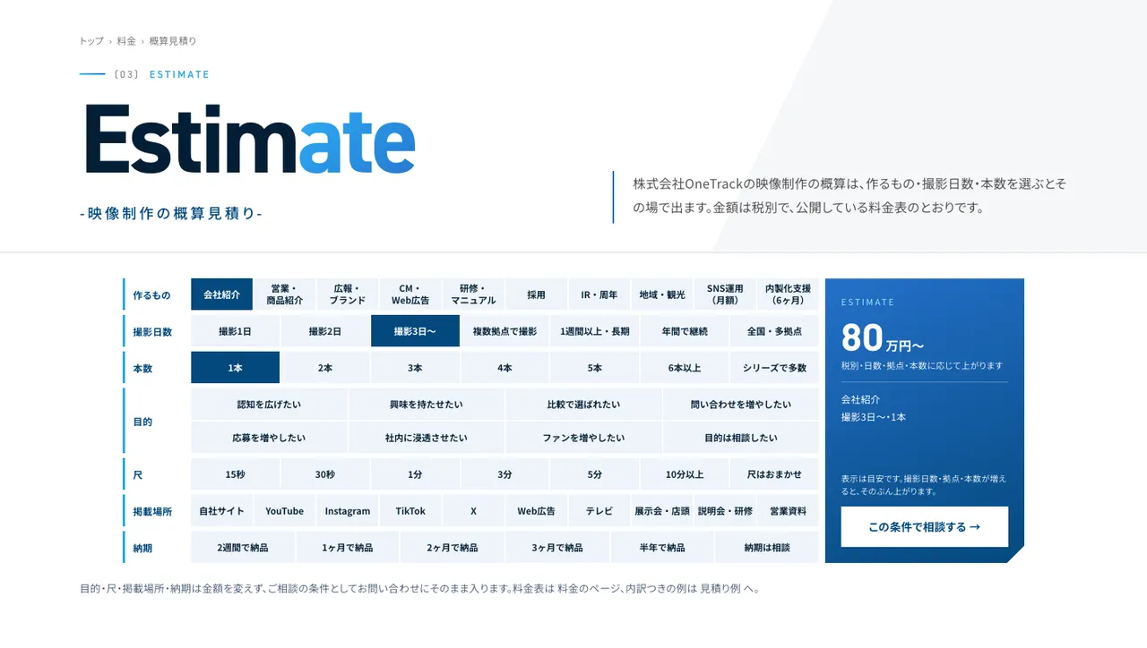Screen dimensions: 1147x648
Task: Choose 内製化支援(6ヶ月) option
Action: tap(788, 294)
